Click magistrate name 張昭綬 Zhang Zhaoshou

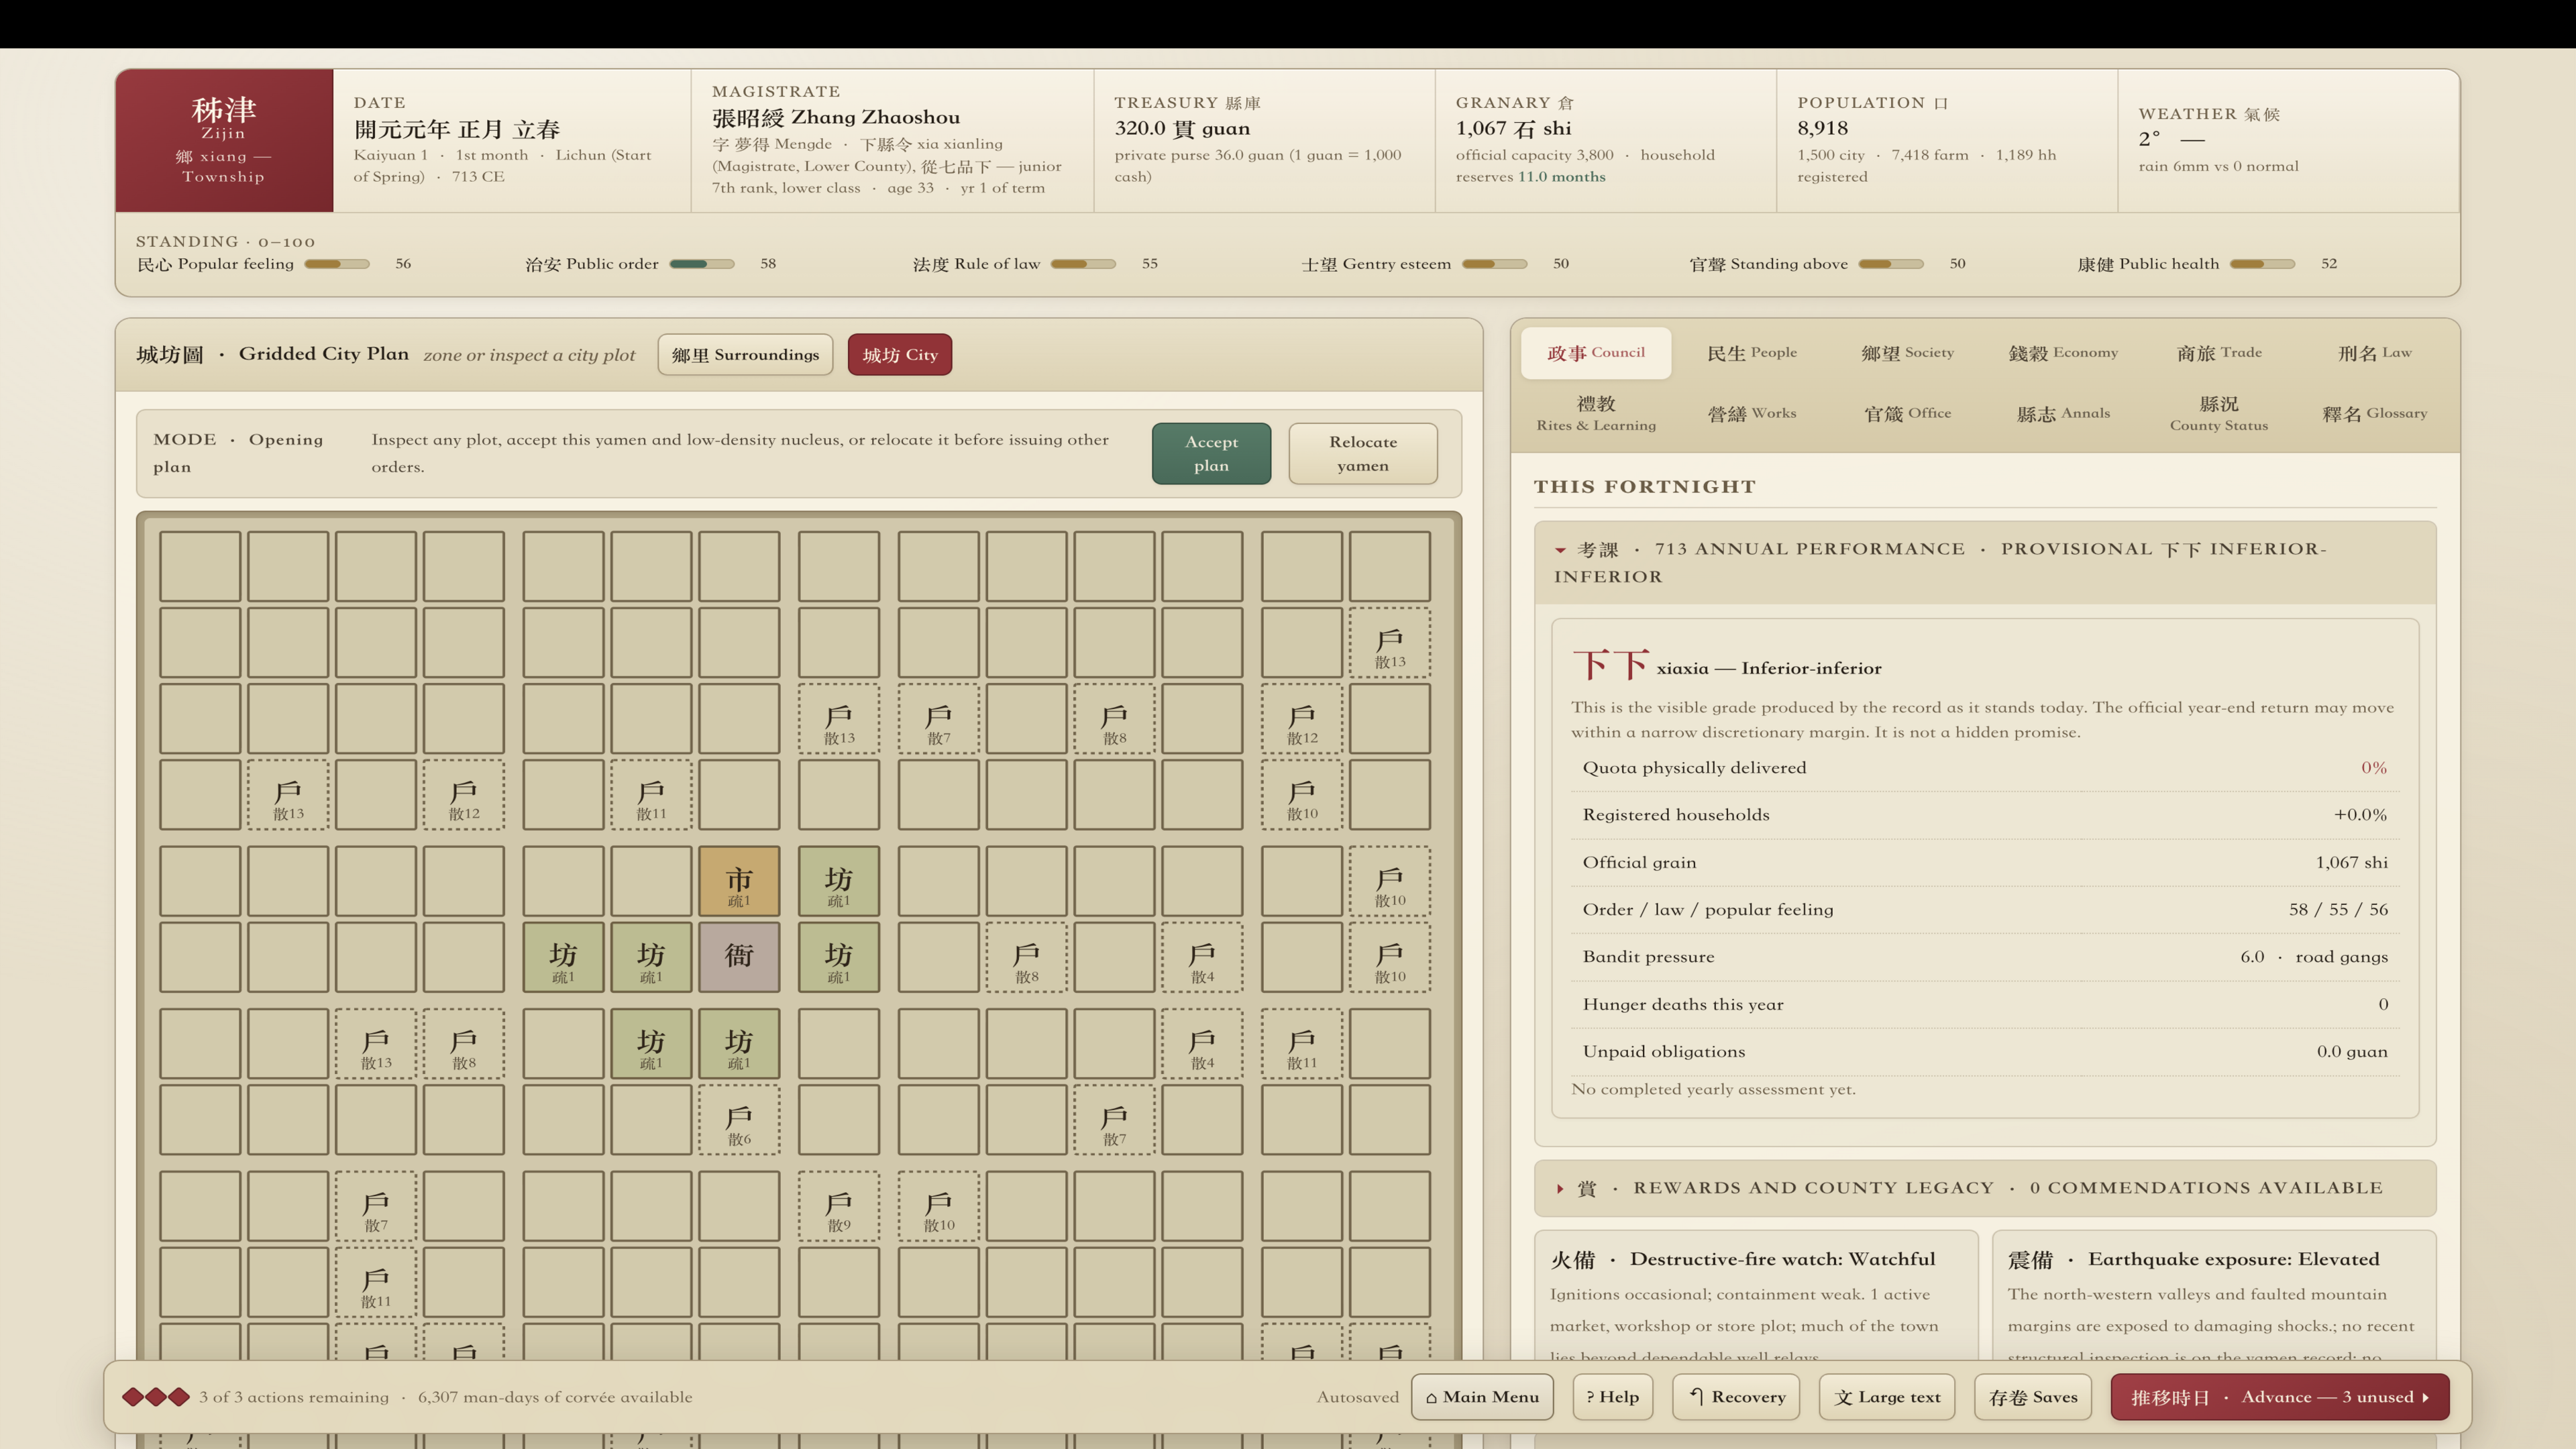pos(836,118)
